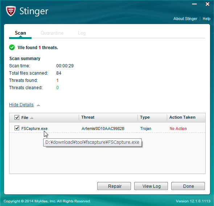The image size is (214, 206).
Task: Collapse details using the triangle arrow
Action: click(x=38, y=105)
